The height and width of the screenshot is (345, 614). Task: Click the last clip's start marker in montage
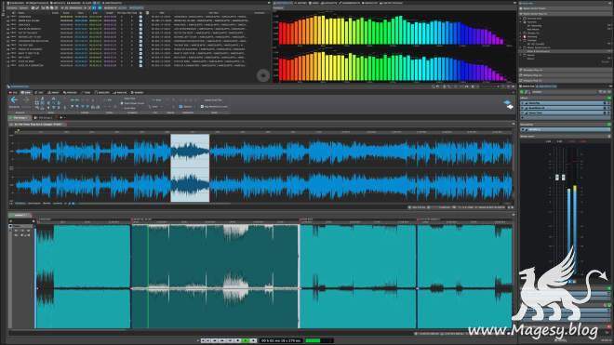(x=418, y=219)
